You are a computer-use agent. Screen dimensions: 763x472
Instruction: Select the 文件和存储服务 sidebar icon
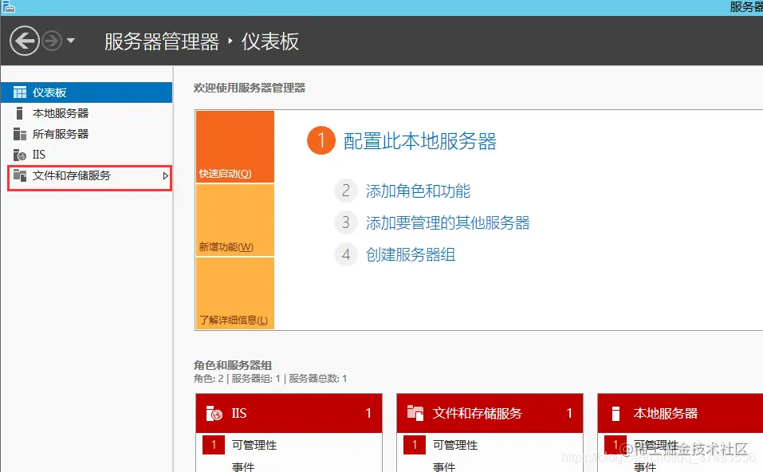click(19, 175)
